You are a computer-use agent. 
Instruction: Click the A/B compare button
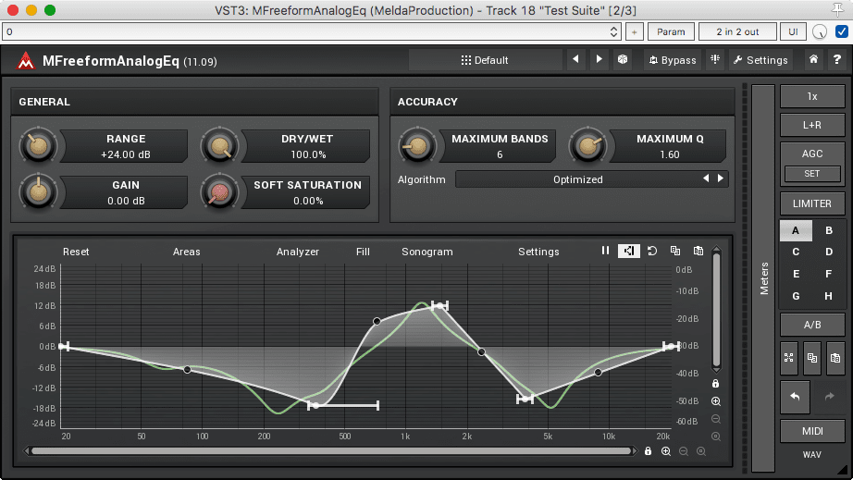point(811,325)
